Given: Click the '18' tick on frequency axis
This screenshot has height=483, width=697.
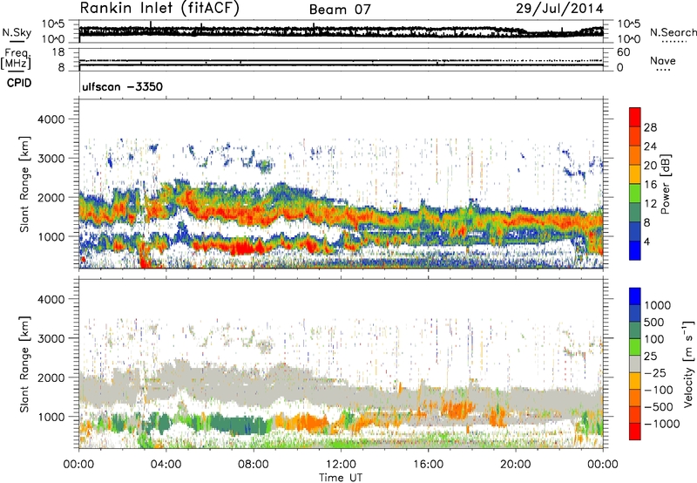Looking at the screenshot, I should coord(58,52).
